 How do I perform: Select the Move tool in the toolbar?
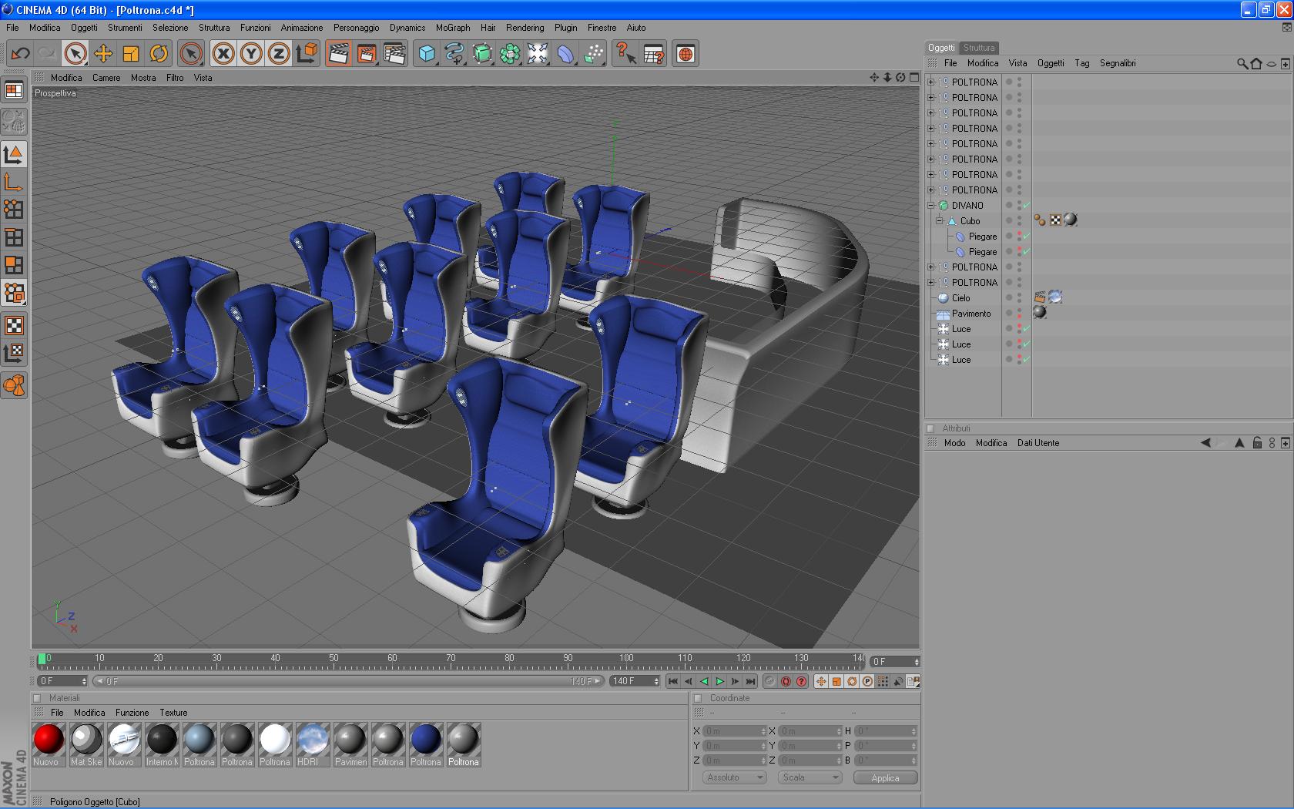103,54
